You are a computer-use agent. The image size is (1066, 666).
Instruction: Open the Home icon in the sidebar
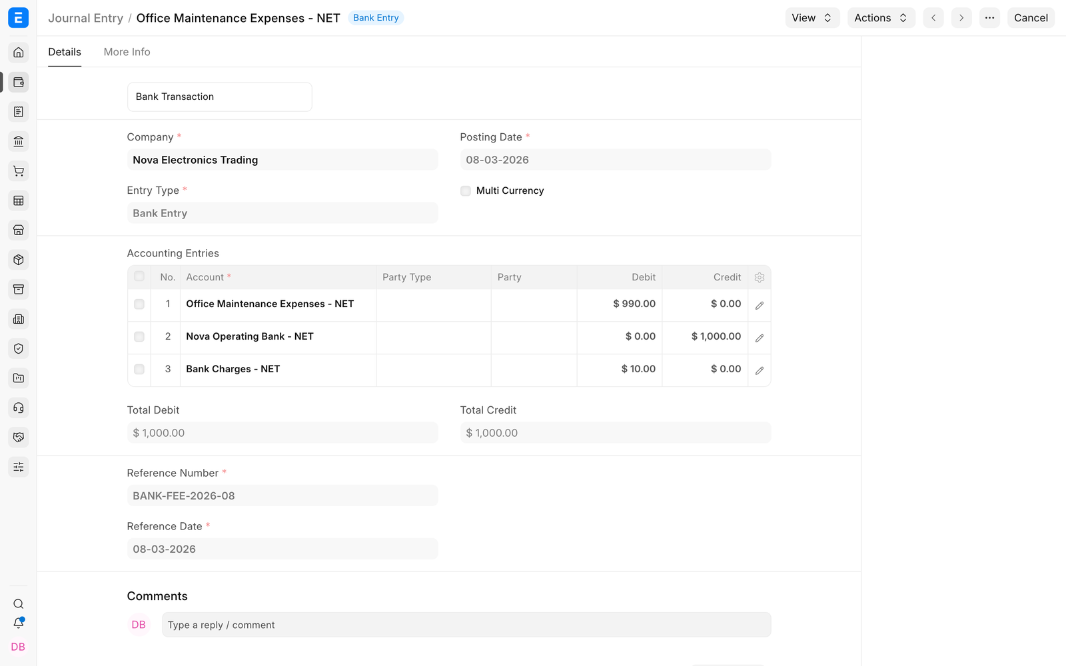pyautogui.click(x=19, y=53)
